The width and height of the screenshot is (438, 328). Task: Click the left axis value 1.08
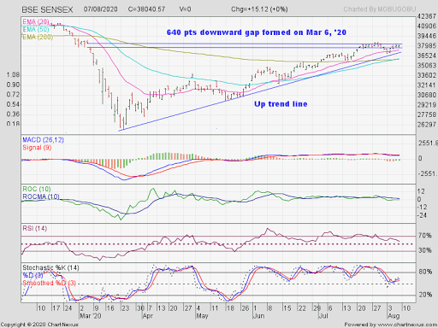[13, 75]
